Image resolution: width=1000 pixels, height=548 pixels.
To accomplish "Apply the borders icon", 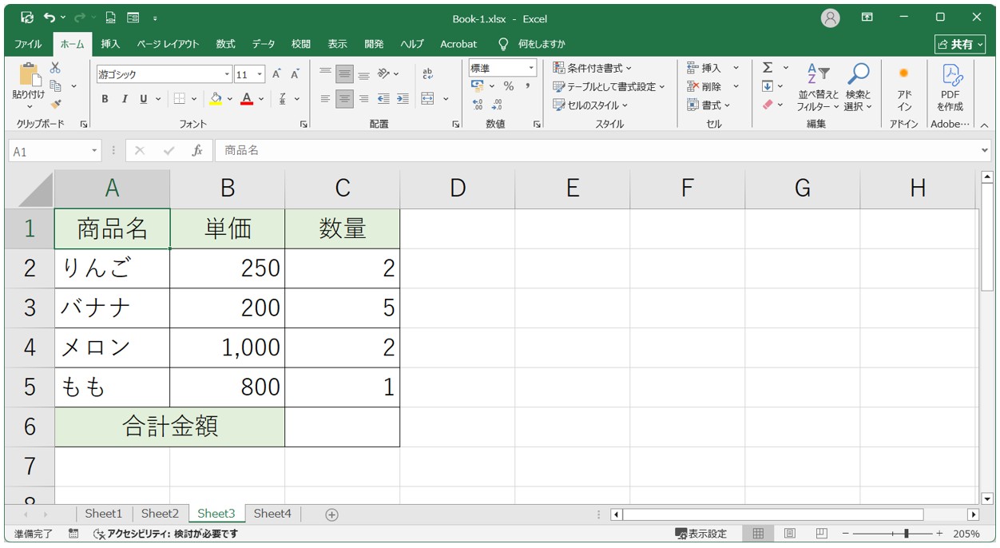I will [179, 99].
